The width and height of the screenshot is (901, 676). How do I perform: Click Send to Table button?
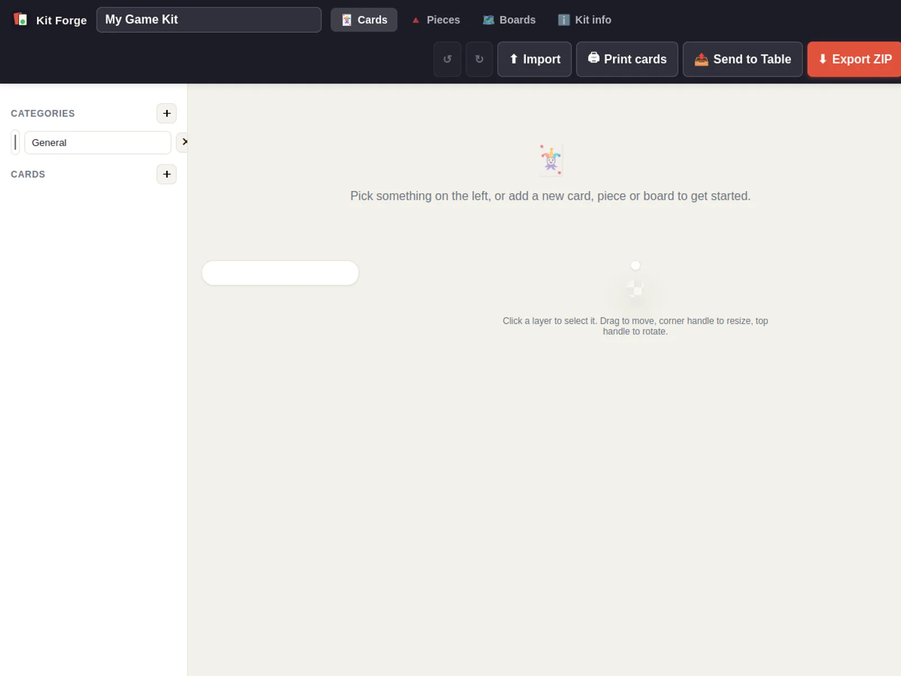[x=743, y=59]
